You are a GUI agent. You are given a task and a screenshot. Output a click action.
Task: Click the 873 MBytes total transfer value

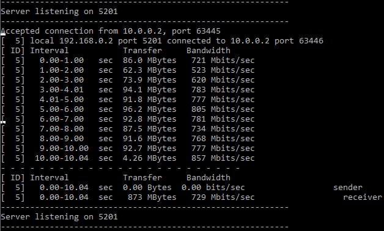(x=152, y=197)
